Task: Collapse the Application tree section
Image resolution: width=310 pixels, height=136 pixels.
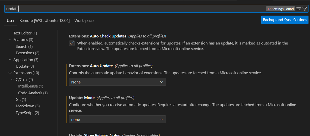Action: (x=10, y=60)
